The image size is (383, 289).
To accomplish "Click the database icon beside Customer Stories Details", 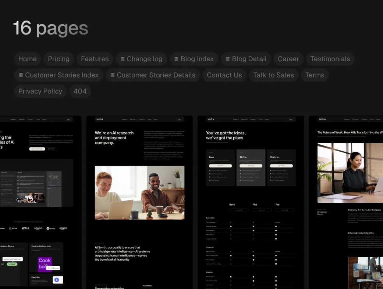I will (x=113, y=75).
